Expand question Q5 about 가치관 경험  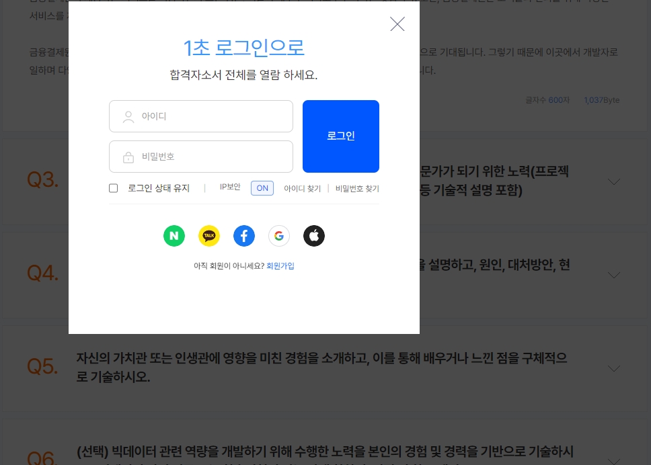613,368
